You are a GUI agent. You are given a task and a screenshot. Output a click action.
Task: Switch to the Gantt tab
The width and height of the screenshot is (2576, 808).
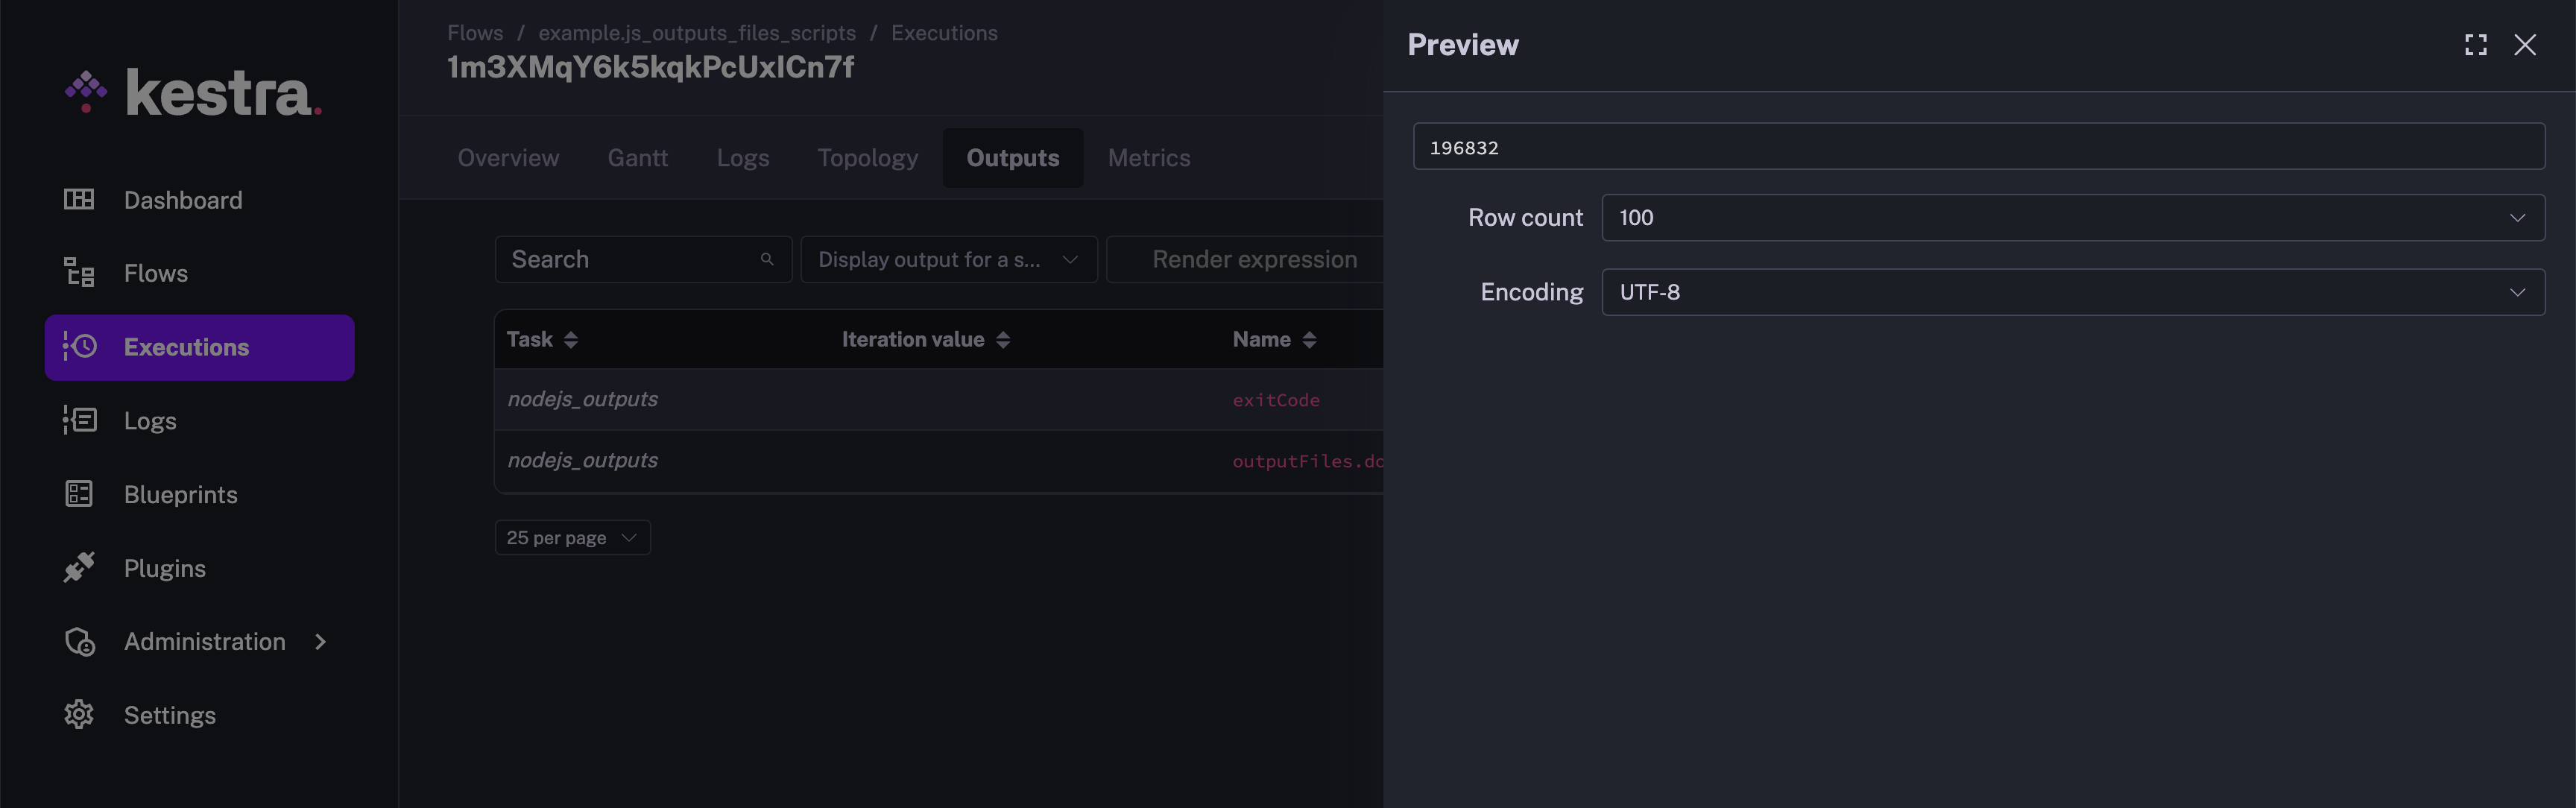(x=637, y=158)
